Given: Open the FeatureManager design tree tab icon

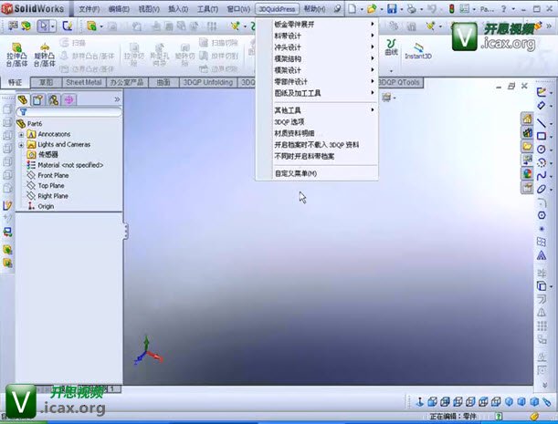Looking at the screenshot, I should [23, 100].
